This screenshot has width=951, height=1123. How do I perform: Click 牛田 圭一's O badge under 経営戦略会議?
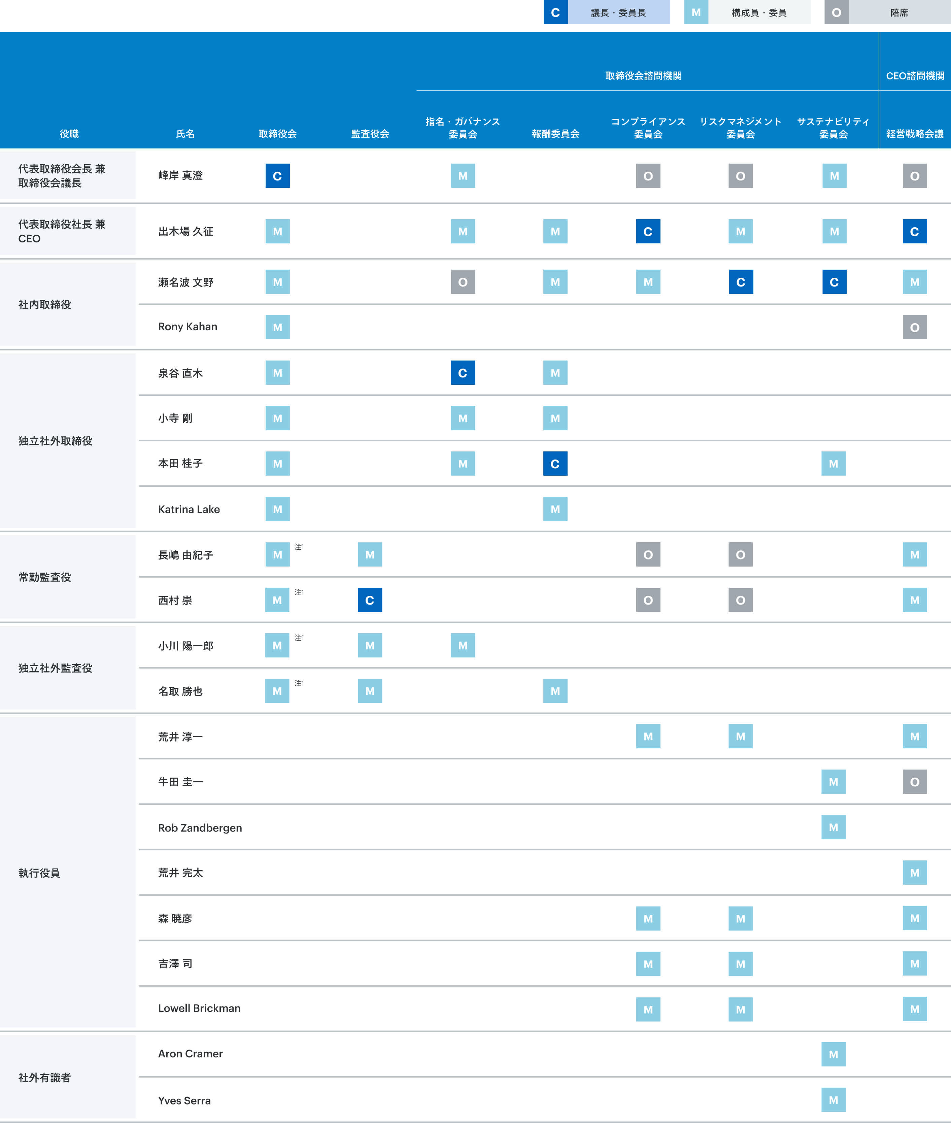click(x=914, y=782)
